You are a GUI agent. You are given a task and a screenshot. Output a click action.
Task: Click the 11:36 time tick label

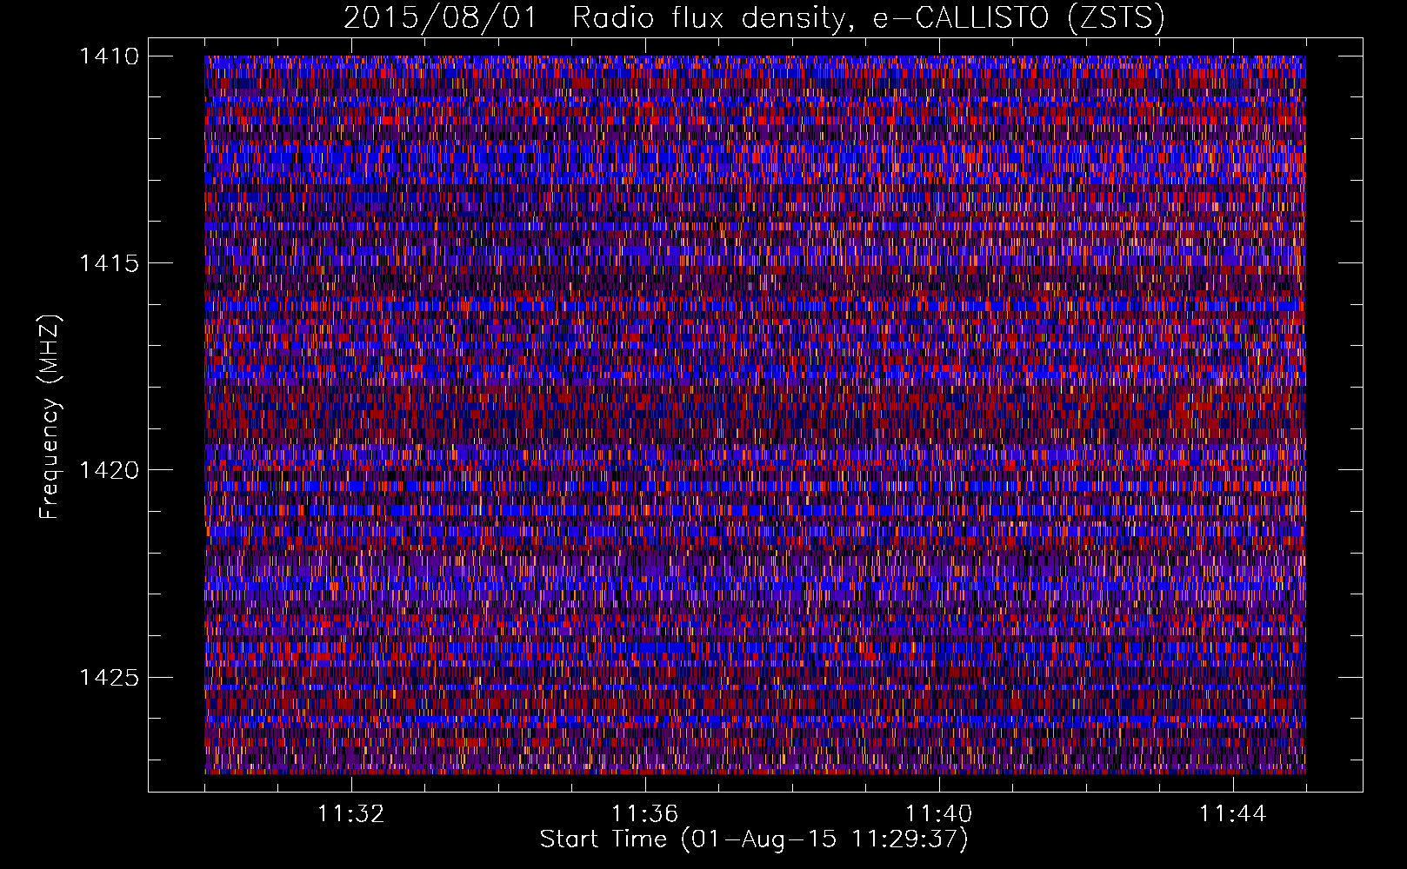645,814
